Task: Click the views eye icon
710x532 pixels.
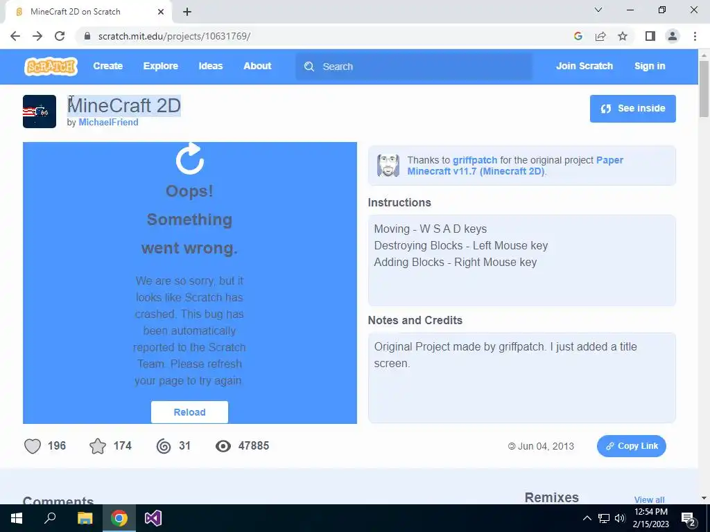Action: pos(223,446)
